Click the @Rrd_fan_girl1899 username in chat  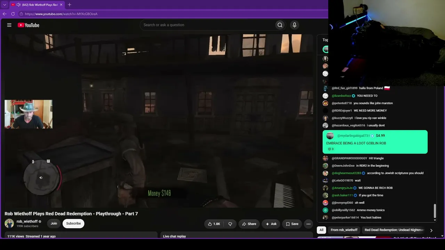pyautogui.click(x=345, y=88)
